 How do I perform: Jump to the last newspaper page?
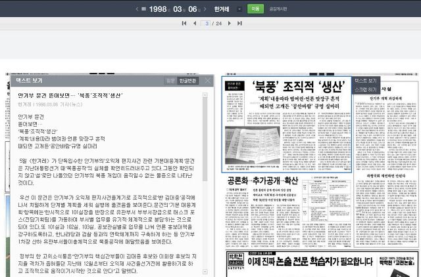239,24
